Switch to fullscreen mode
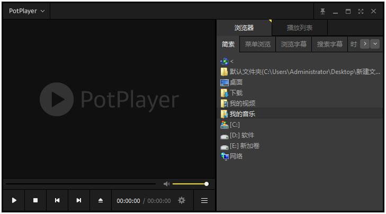Screen dimensions: 386x214 (361, 11)
